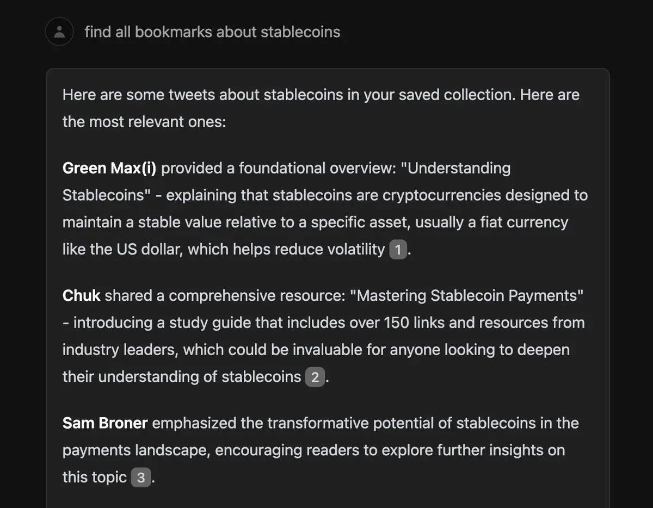This screenshot has height=508, width=653.
Task: Click the user avatar icon
Action: coord(59,32)
